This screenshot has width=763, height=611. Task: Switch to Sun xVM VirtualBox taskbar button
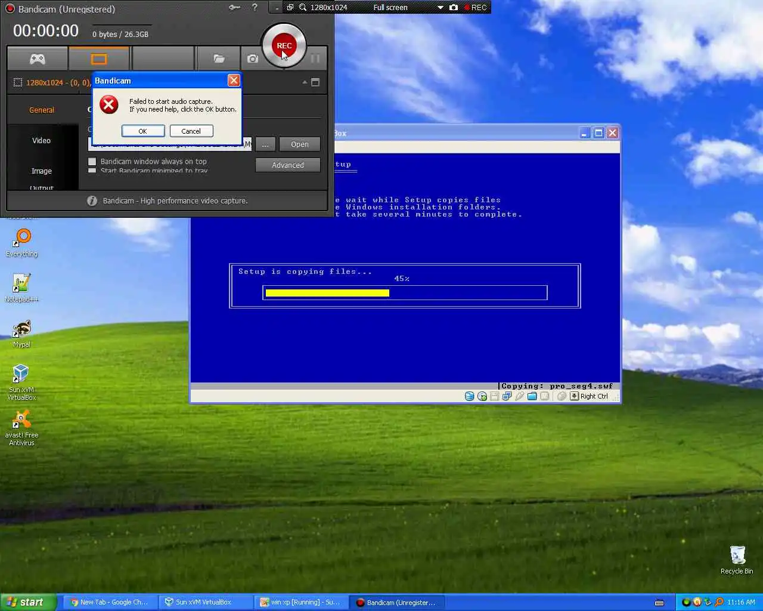pos(206,602)
